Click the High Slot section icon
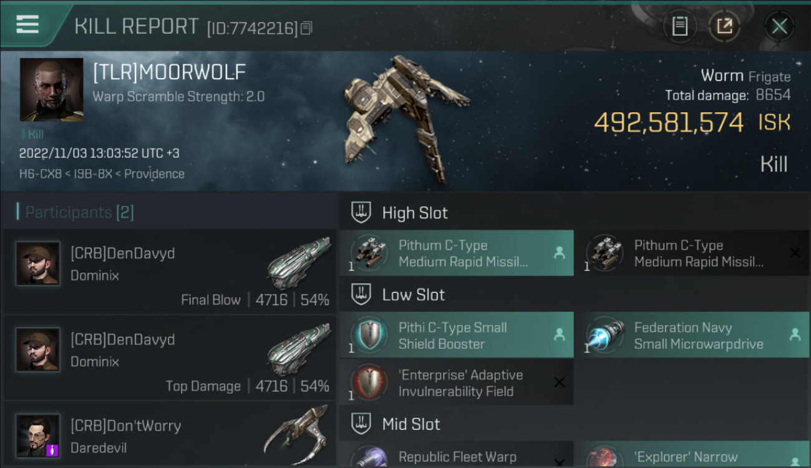 click(x=361, y=212)
